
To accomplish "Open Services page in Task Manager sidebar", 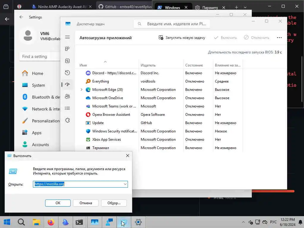I will 67,120.
